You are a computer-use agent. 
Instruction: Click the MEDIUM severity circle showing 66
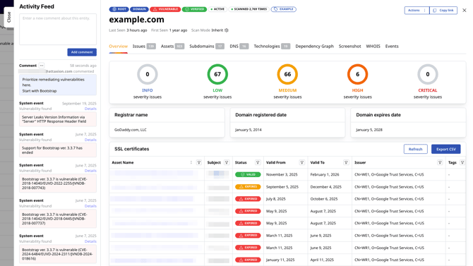[x=287, y=74]
